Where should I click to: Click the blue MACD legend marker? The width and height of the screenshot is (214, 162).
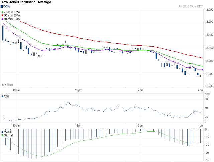(x=2, y=132)
